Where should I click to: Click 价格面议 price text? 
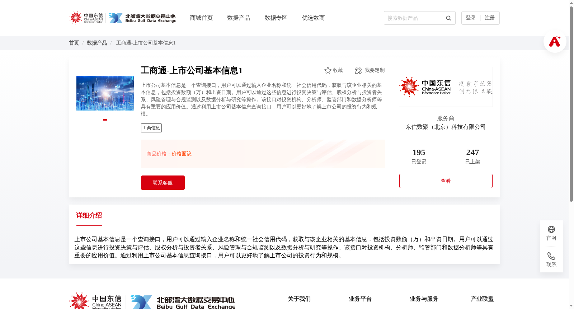[x=182, y=154]
